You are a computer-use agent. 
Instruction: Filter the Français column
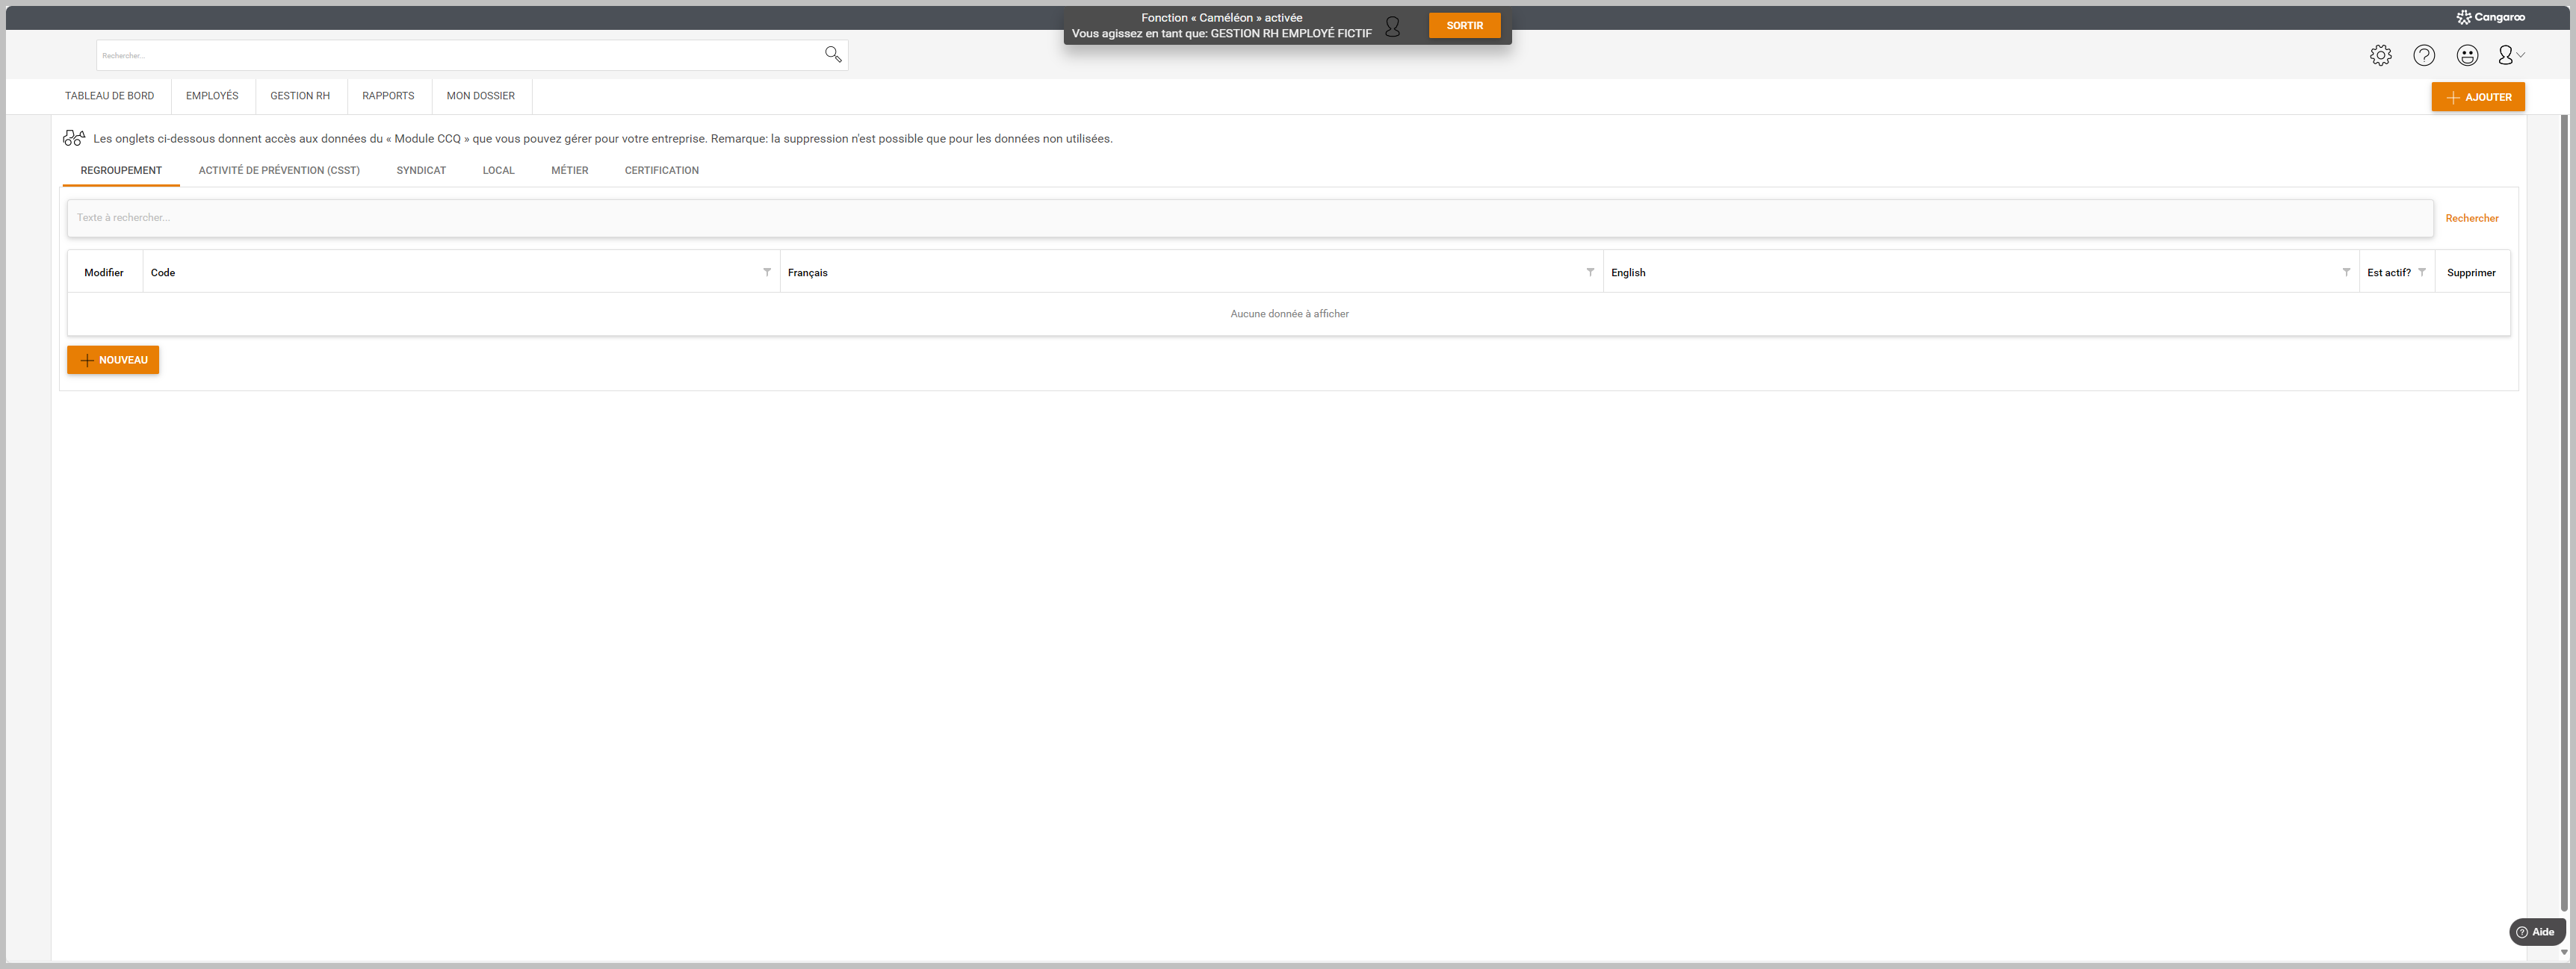click(x=1590, y=272)
